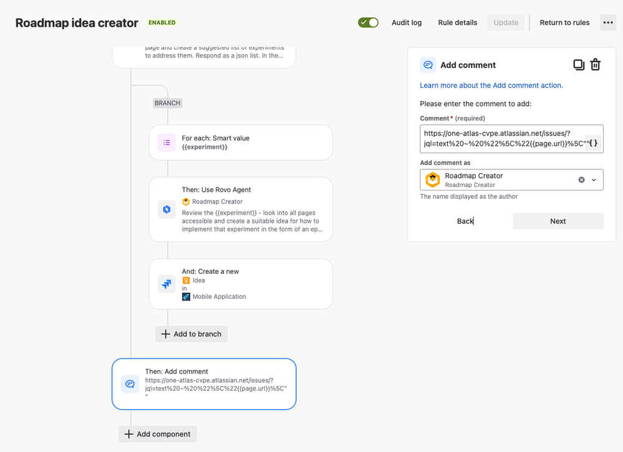Click the orange Idea issue type icon
The width and height of the screenshot is (623, 452).
[186, 280]
